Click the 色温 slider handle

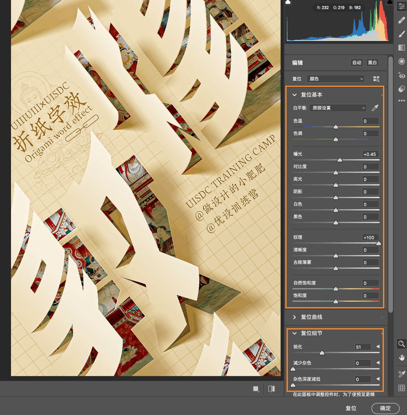336,127
